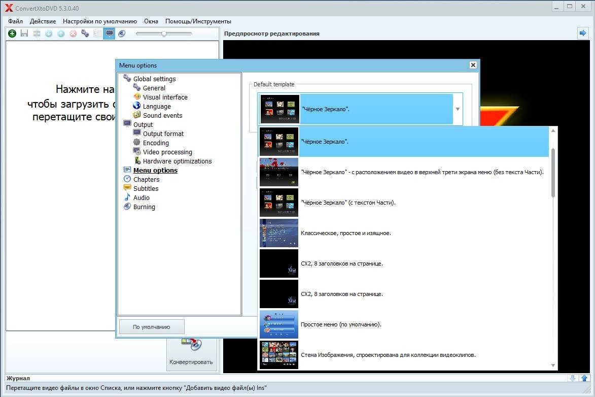Open the Файл menu

point(16,21)
